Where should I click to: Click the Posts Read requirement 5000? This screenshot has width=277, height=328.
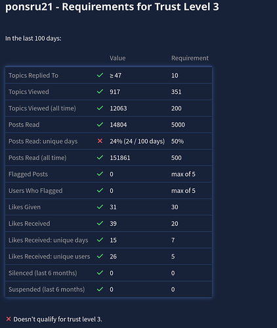tap(178, 125)
